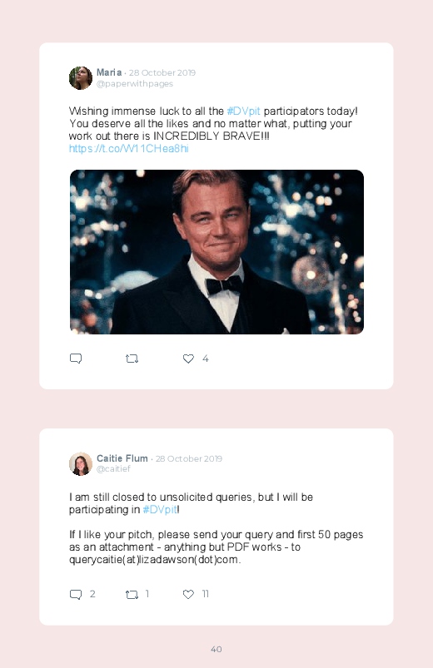Click #DVpit hashtag in Caitie's tweet

tap(159, 509)
